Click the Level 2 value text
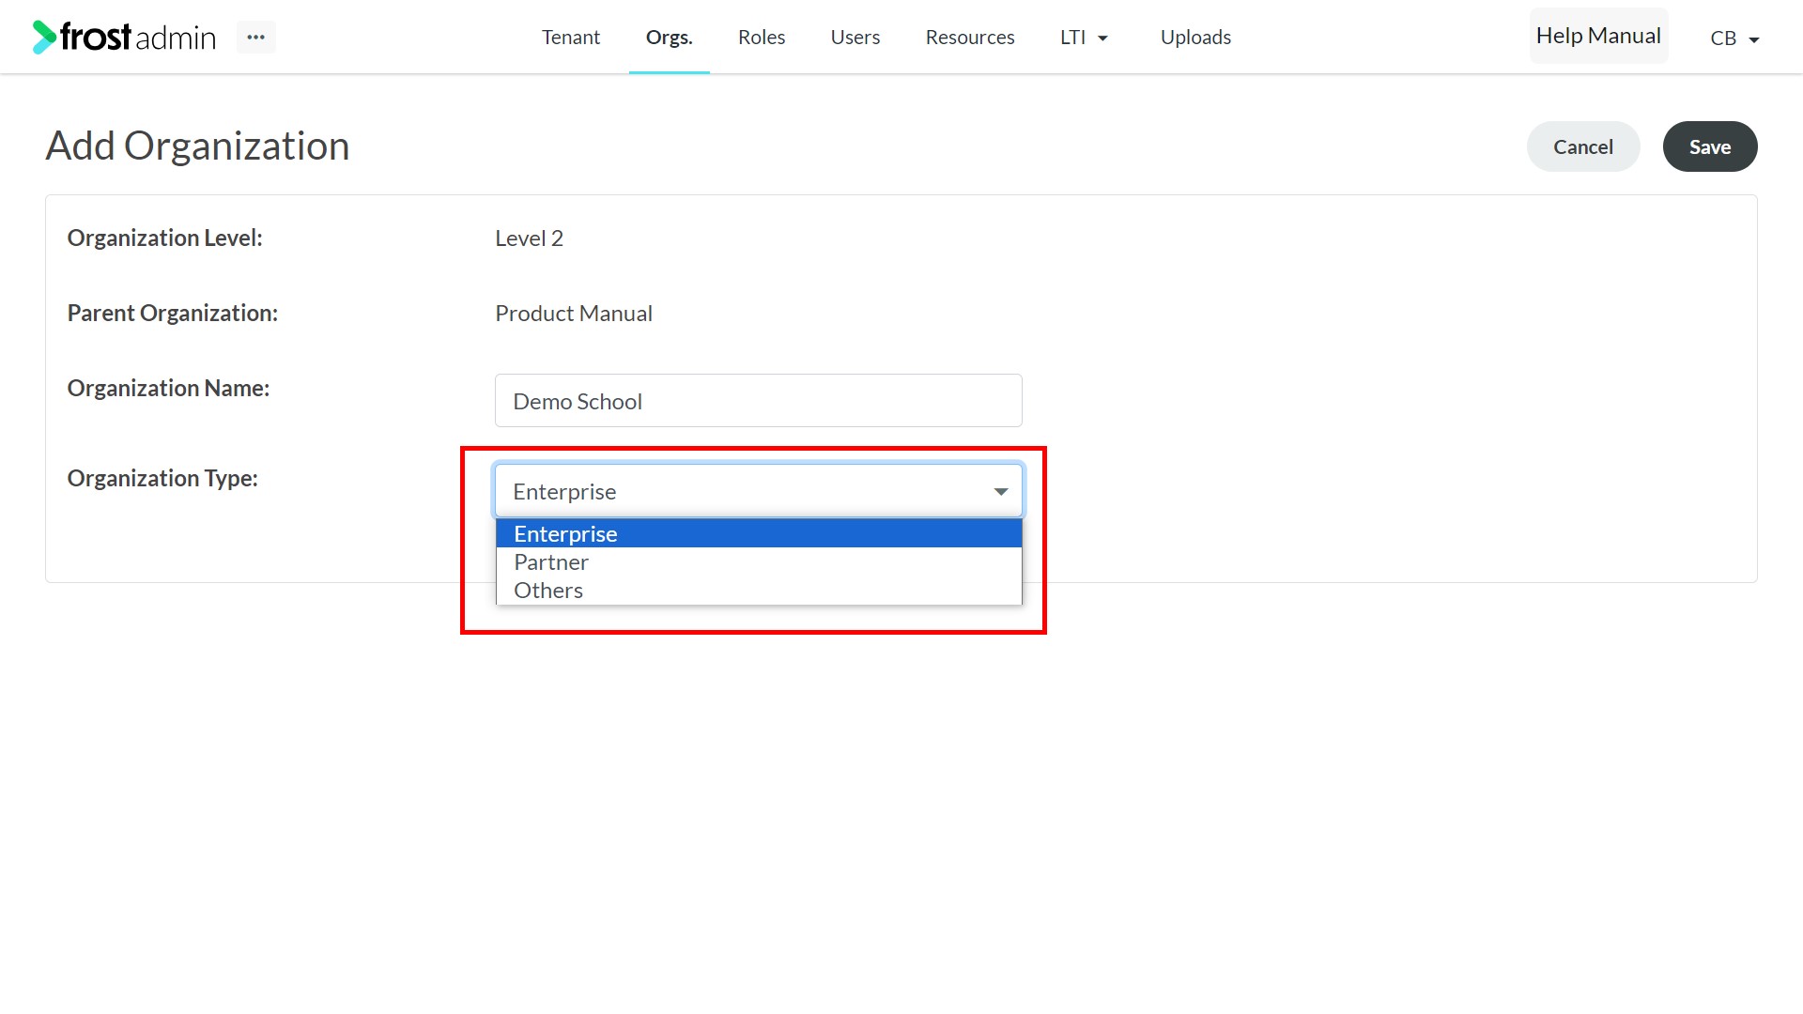The height and width of the screenshot is (1014, 1803). point(529,238)
